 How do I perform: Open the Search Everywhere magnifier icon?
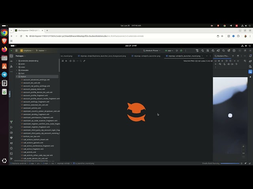click(223, 50)
